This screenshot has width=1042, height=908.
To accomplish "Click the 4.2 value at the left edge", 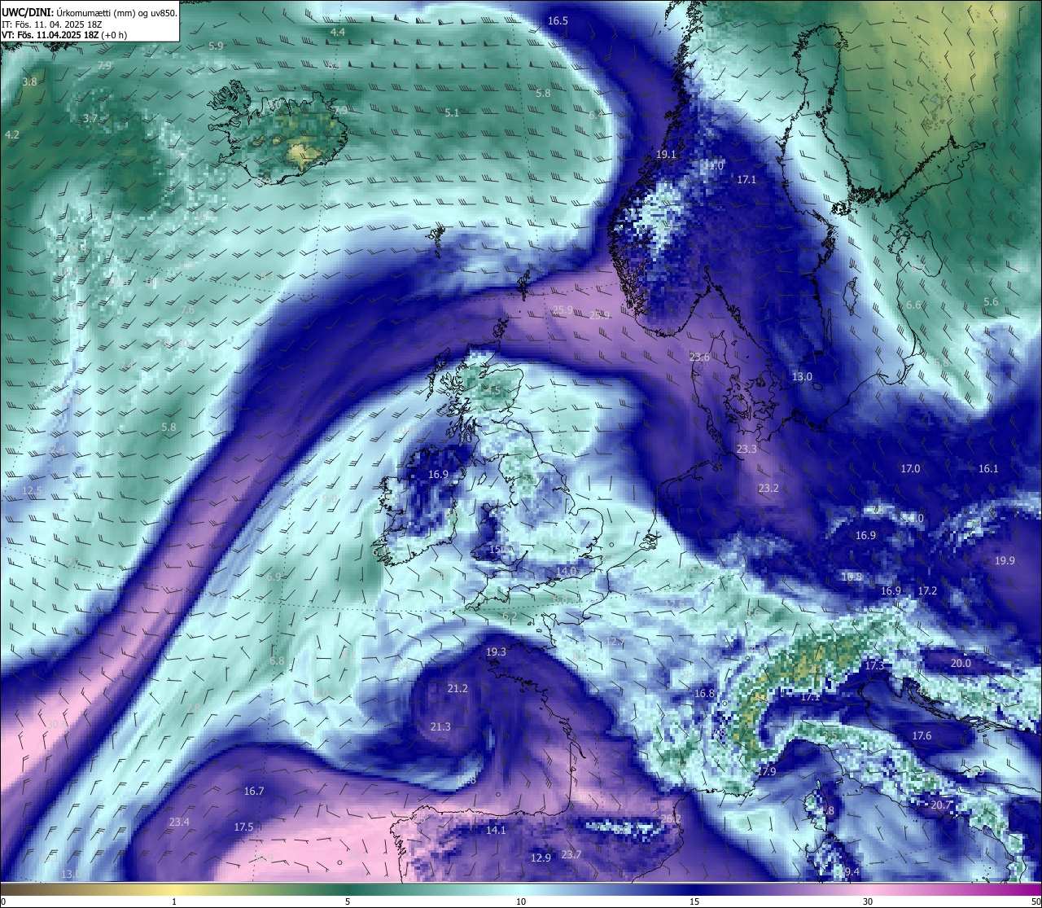I will click(11, 134).
